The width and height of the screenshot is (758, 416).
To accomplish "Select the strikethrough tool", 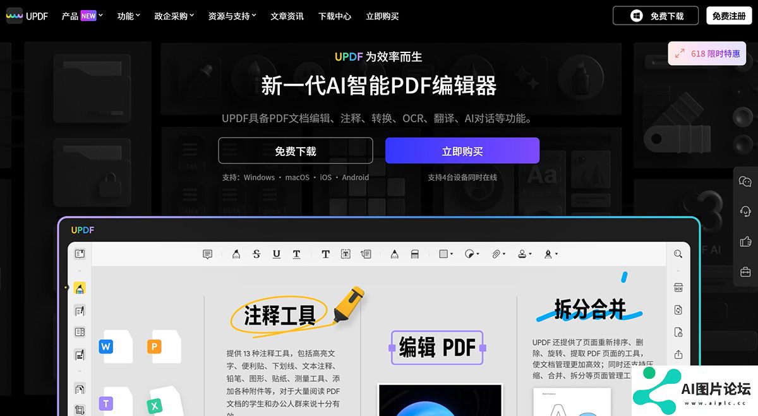I will (256, 254).
